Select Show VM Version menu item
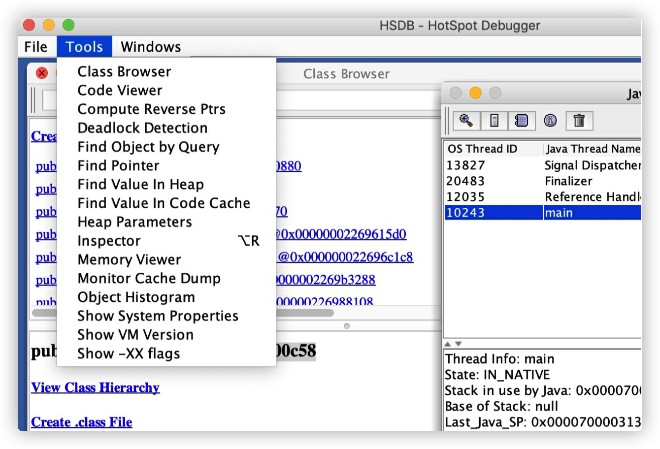This screenshot has width=660, height=449. [x=135, y=335]
